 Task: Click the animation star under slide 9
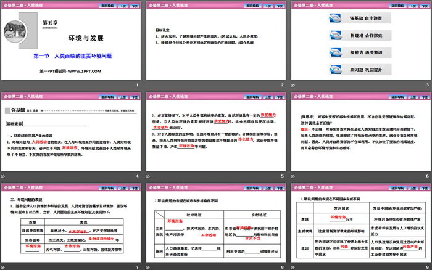pos(293,268)
